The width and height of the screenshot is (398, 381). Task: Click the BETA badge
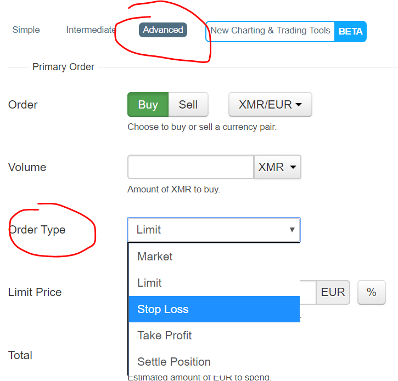[x=350, y=31]
